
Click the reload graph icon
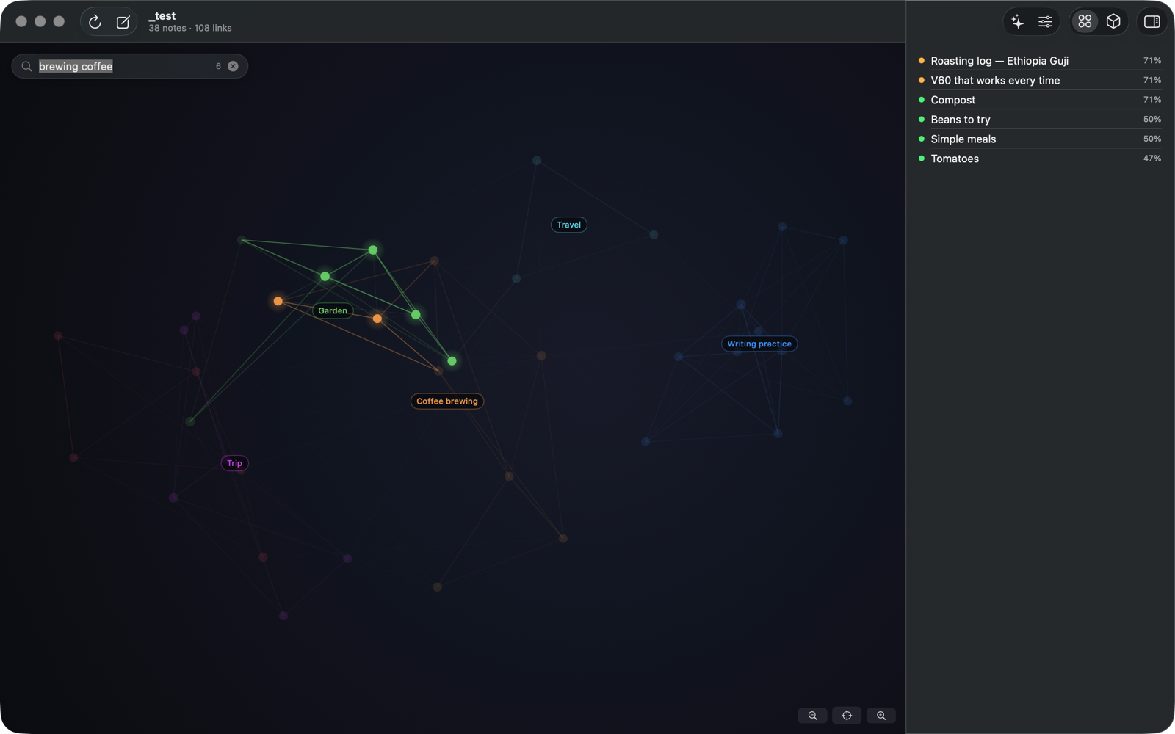(x=95, y=22)
